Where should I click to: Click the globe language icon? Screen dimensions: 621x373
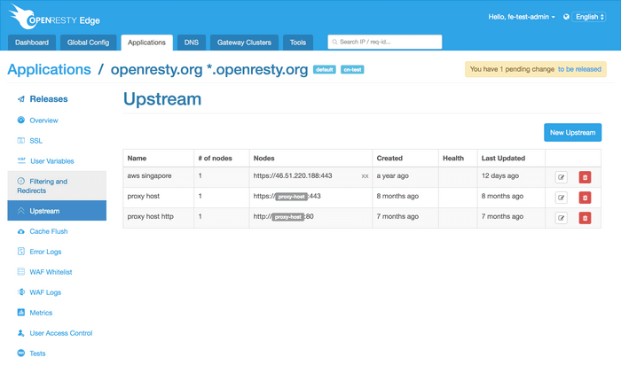[x=566, y=17]
